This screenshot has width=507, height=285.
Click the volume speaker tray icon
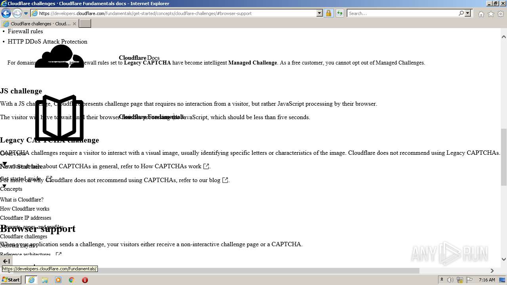coord(450,280)
